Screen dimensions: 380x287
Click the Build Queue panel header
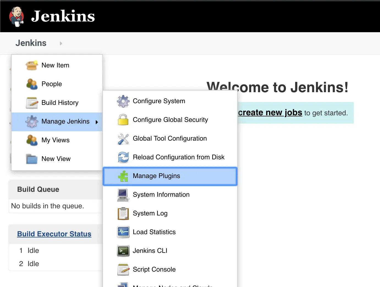[x=55, y=189]
